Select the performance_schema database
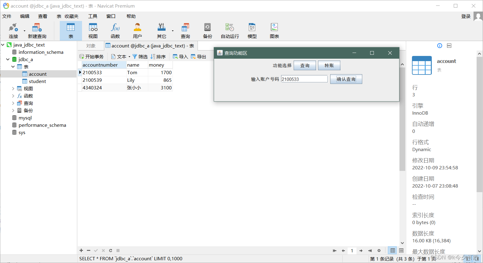The height and width of the screenshot is (263, 483). tap(42, 125)
